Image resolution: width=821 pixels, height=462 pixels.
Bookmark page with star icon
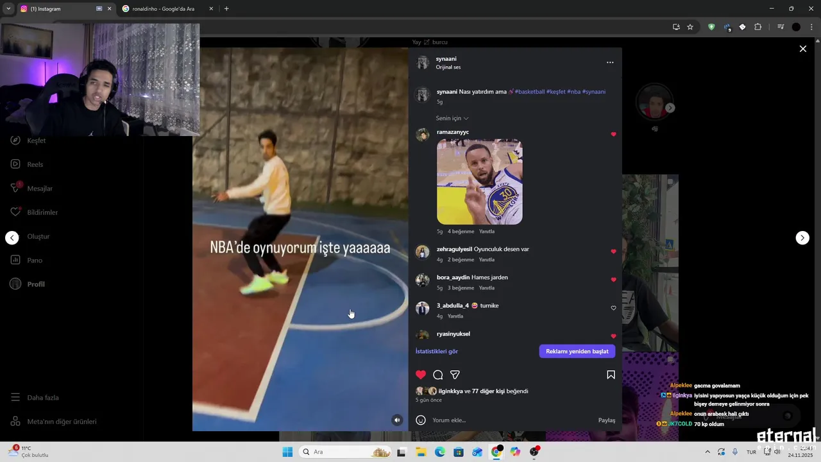click(x=690, y=27)
